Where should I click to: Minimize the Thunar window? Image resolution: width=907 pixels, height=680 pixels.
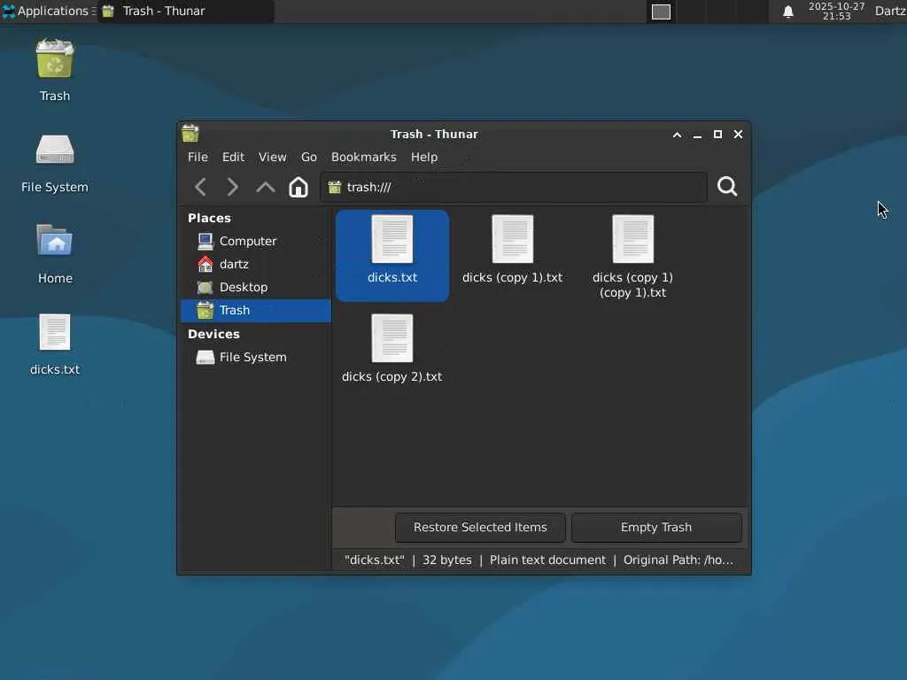click(x=697, y=135)
